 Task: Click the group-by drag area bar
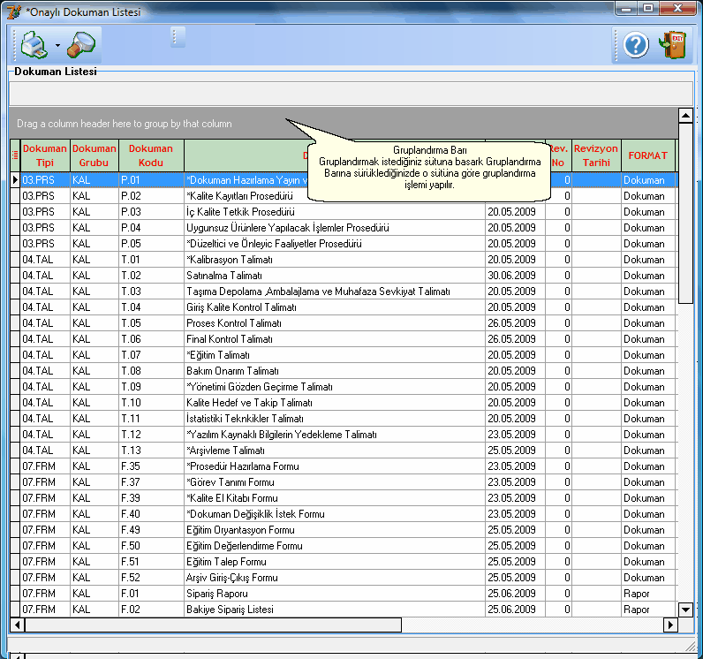(344, 124)
